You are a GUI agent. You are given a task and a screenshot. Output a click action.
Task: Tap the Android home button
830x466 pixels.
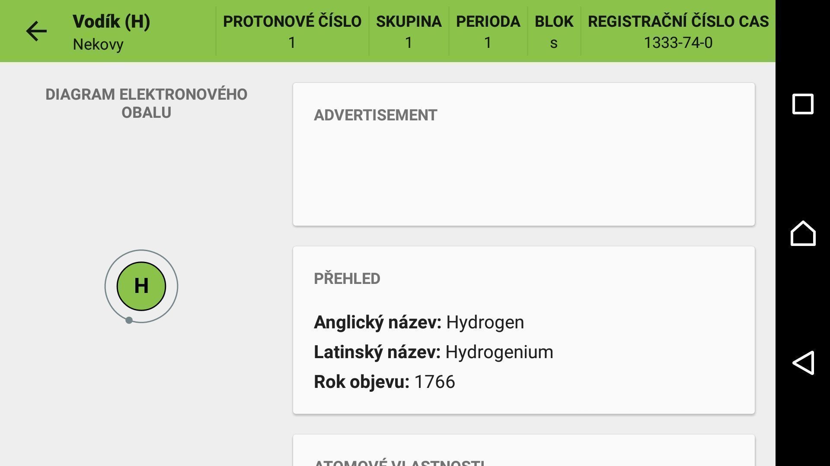tap(803, 233)
